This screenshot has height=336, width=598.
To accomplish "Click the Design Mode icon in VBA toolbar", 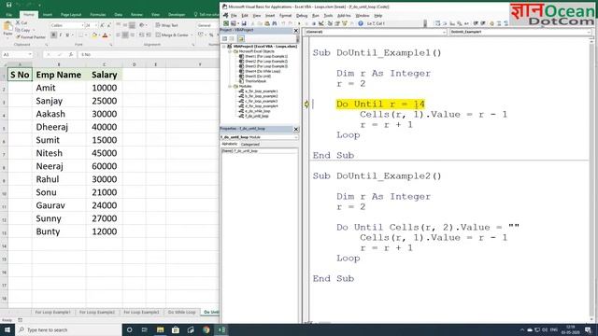I will (321, 23).
